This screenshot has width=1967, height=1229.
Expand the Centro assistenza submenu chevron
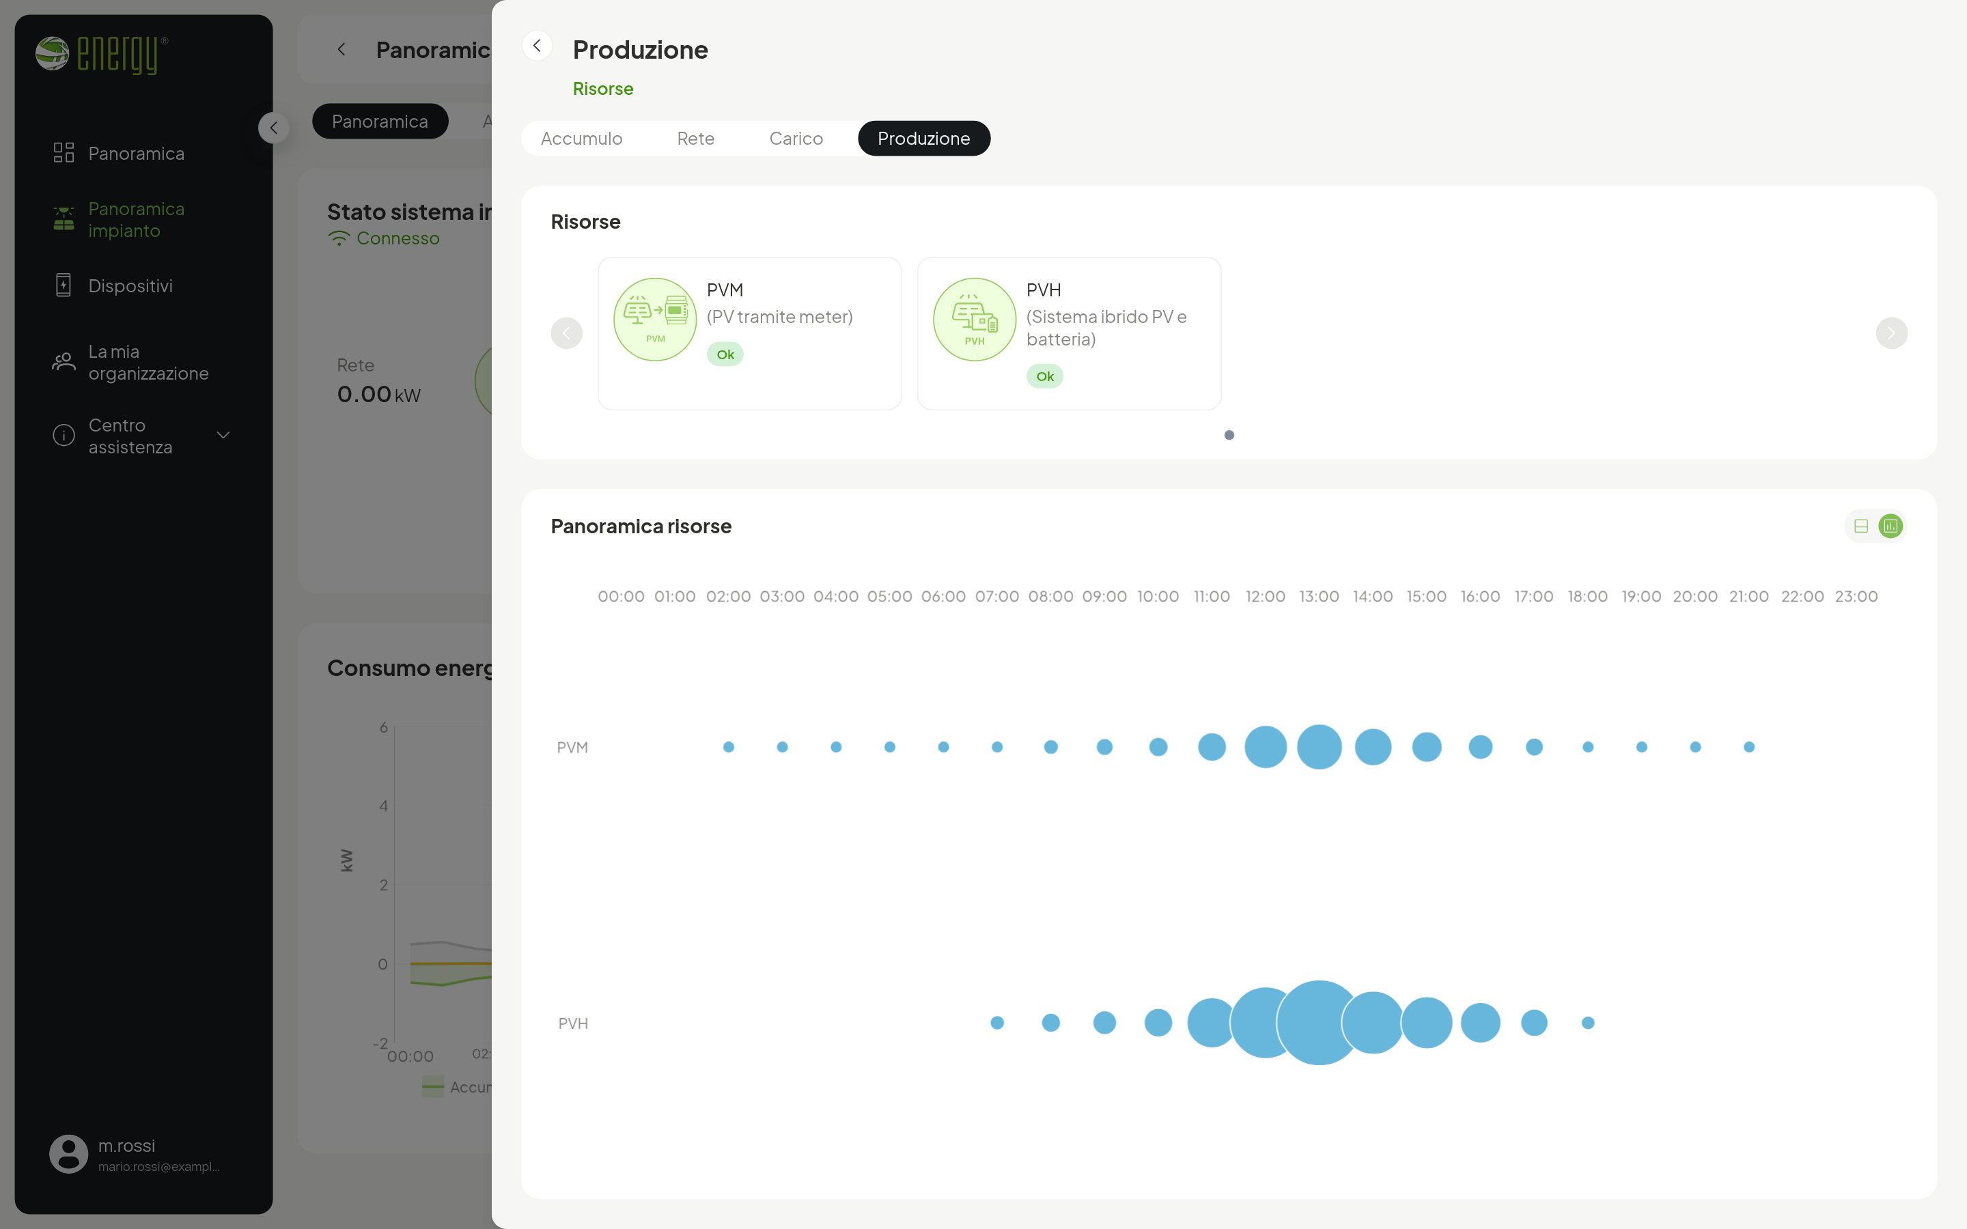pos(223,436)
